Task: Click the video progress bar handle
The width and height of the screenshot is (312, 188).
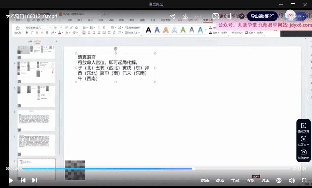Action: pyautogui.click(x=194, y=169)
